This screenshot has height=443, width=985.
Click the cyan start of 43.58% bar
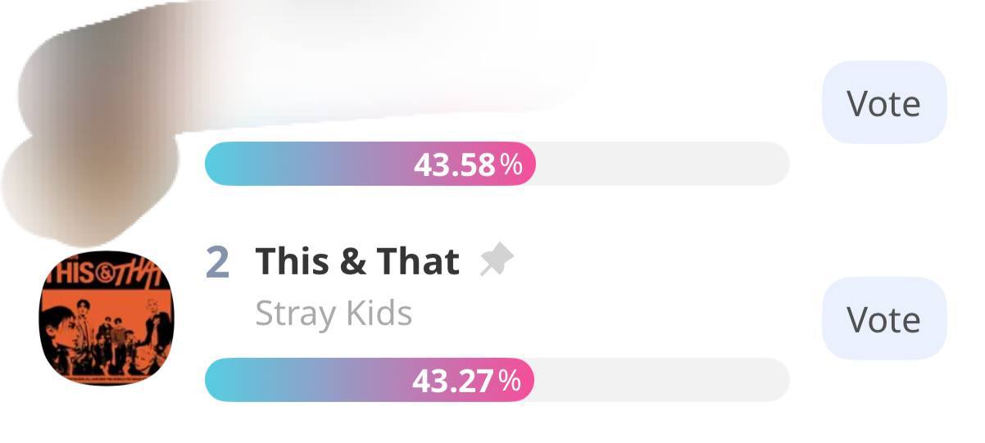click(x=234, y=164)
